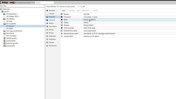Viewport: 176px width, 99px height.
Task: Select 1001 (Compiler) VM
Action: coord(11,36)
